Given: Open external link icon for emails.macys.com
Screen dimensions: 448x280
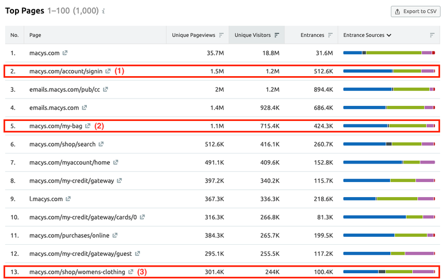Looking at the screenshot, I should 85,108.
